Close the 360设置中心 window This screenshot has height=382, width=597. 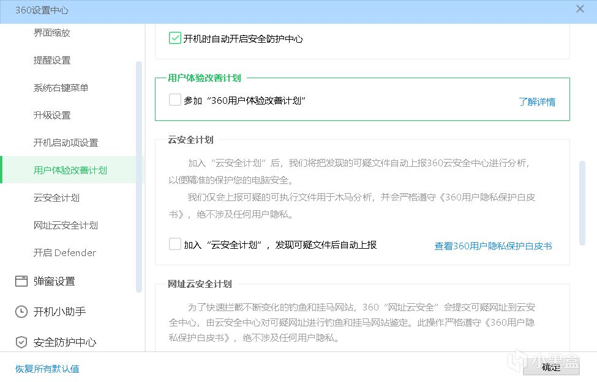tap(580, 9)
